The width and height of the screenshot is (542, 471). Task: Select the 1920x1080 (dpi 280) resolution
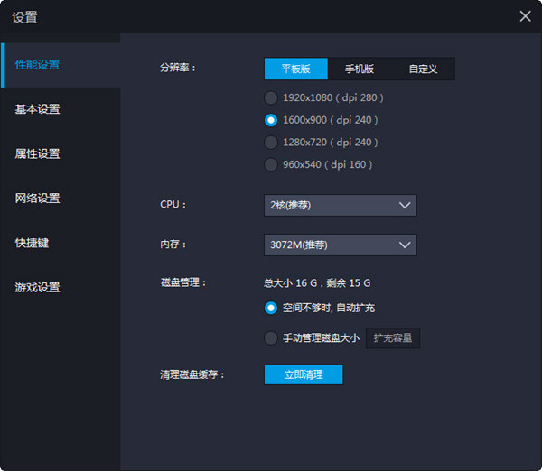coord(271,97)
